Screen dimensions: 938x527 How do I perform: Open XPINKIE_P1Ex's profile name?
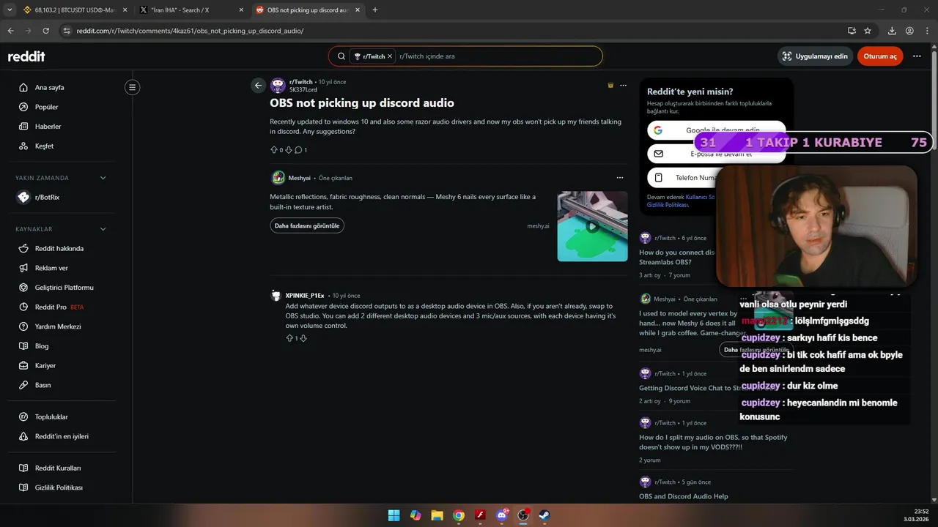(305, 296)
